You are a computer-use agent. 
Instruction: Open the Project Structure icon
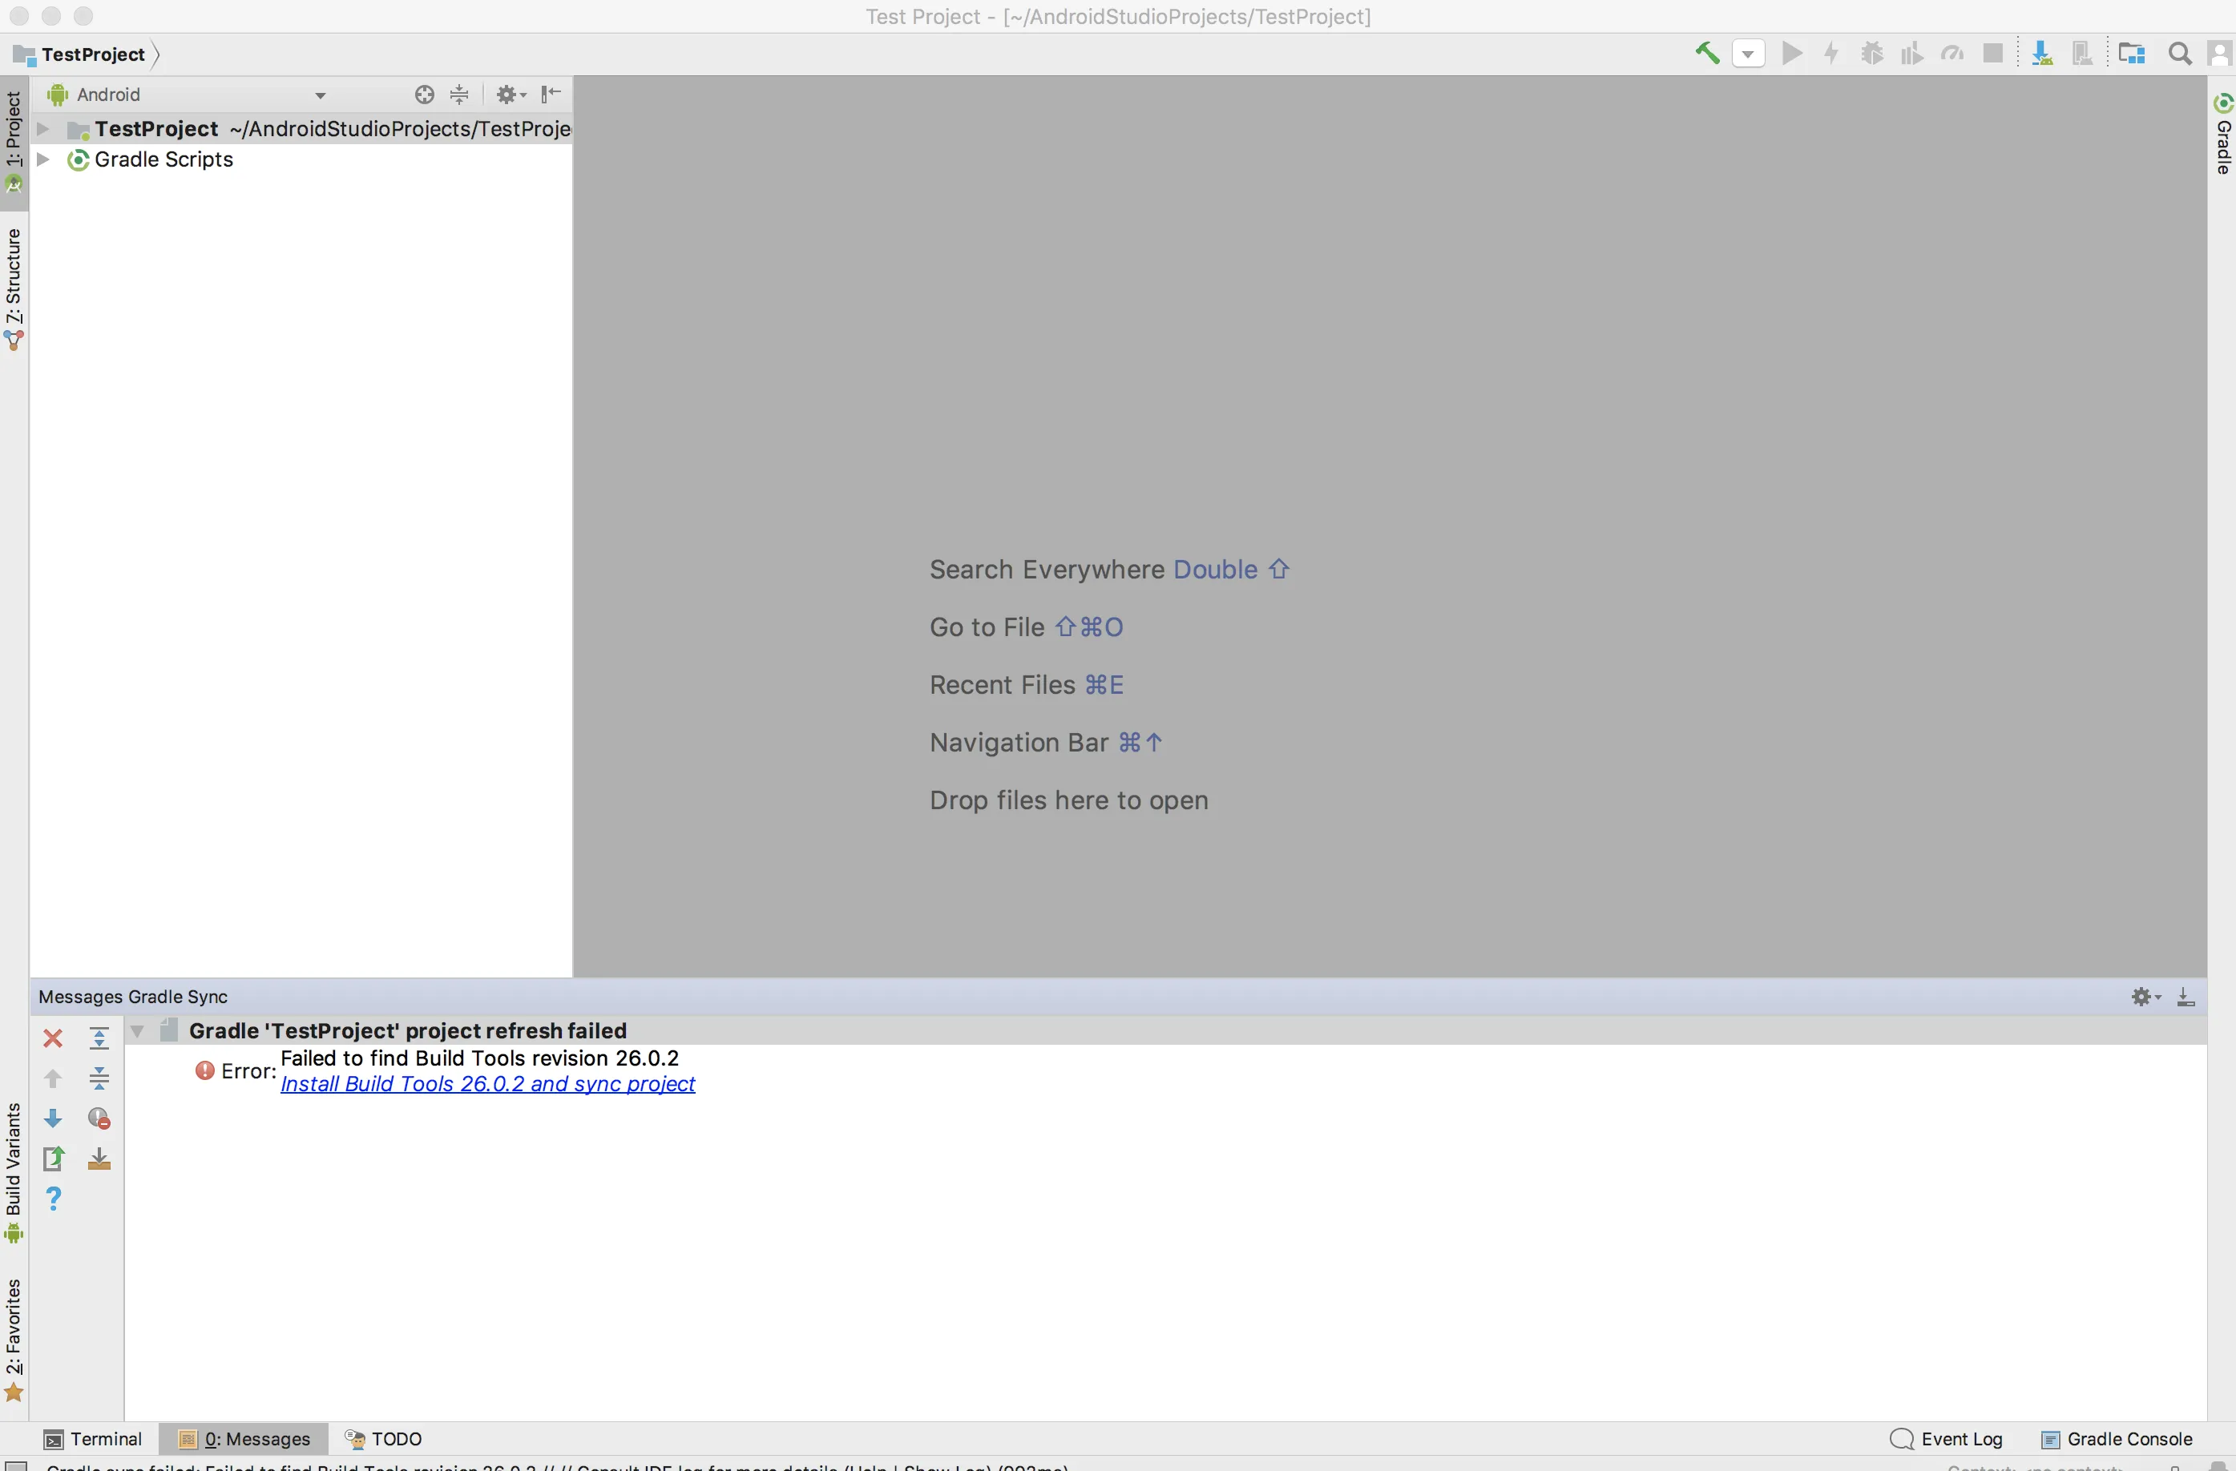coord(2132,54)
